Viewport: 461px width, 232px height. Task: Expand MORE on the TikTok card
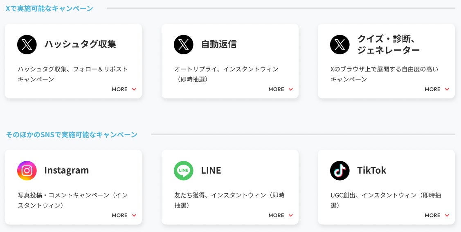click(x=437, y=215)
